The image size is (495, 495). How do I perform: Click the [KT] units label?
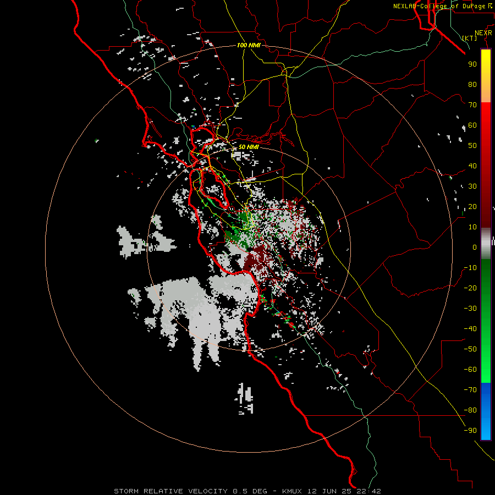[470, 38]
